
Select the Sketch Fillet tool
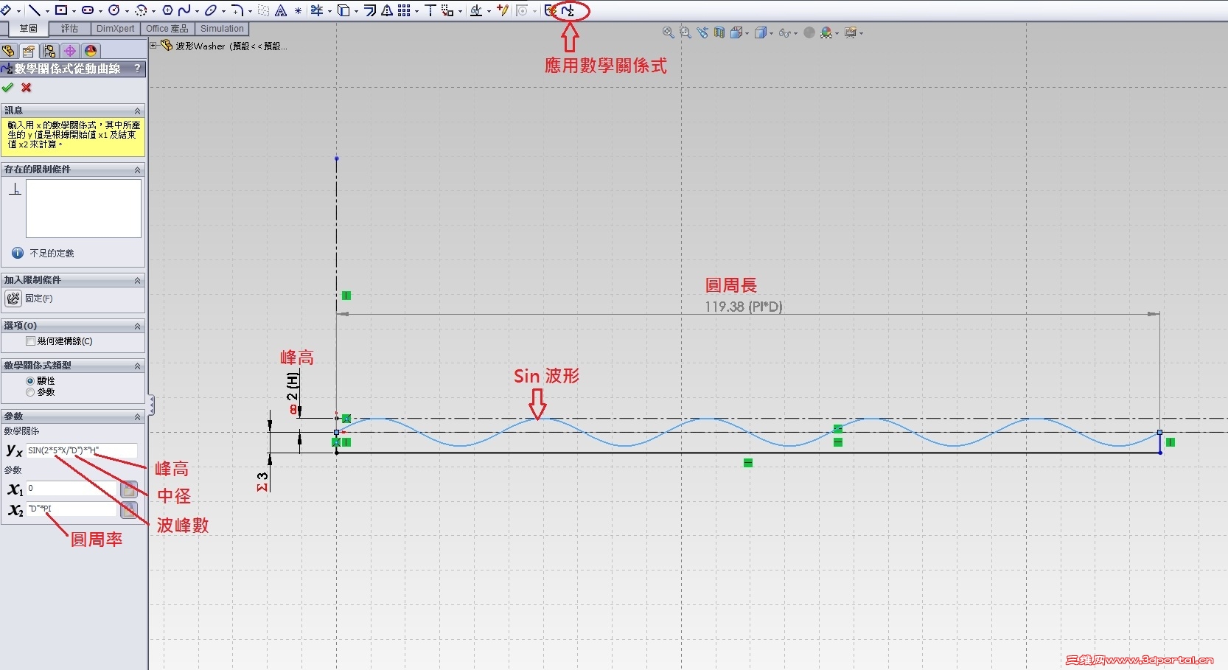click(x=237, y=10)
